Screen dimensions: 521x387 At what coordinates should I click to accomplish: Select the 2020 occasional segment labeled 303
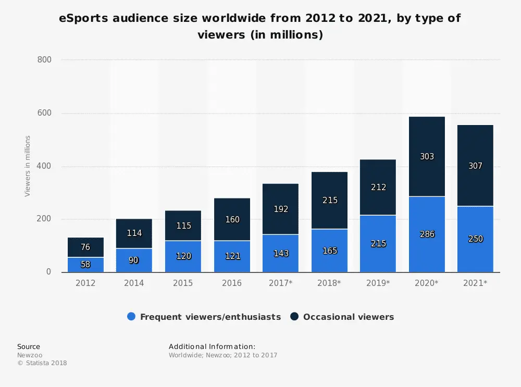[427, 156]
